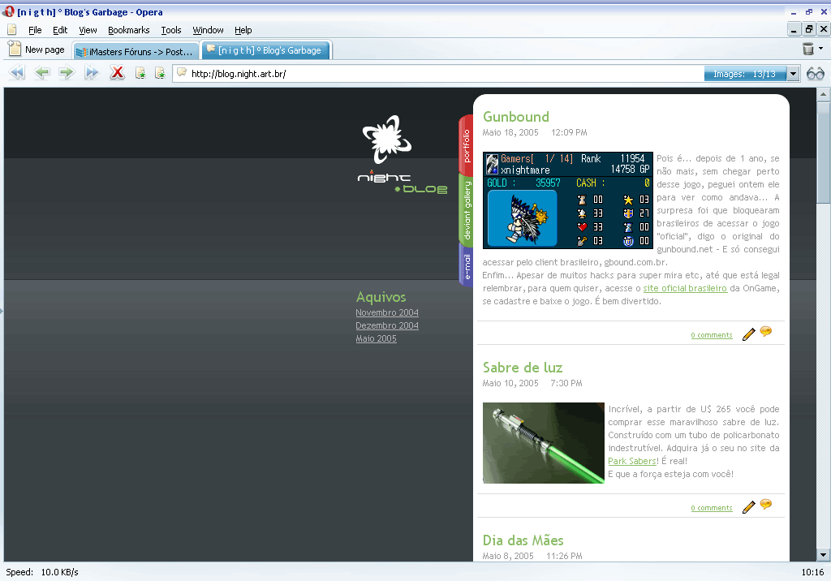The height and width of the screenshot is (581, 831).
Task: Open the View menu
Action: tap(88, 30)
